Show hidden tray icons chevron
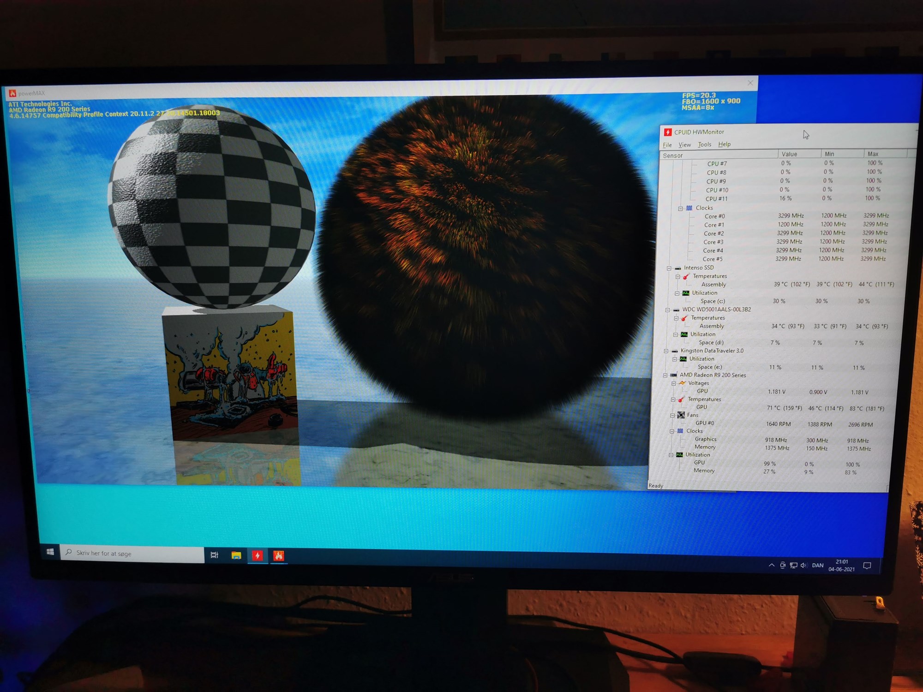Image resolution: width=923 pixels, height=692 pixels. click(x=772, y=565)
